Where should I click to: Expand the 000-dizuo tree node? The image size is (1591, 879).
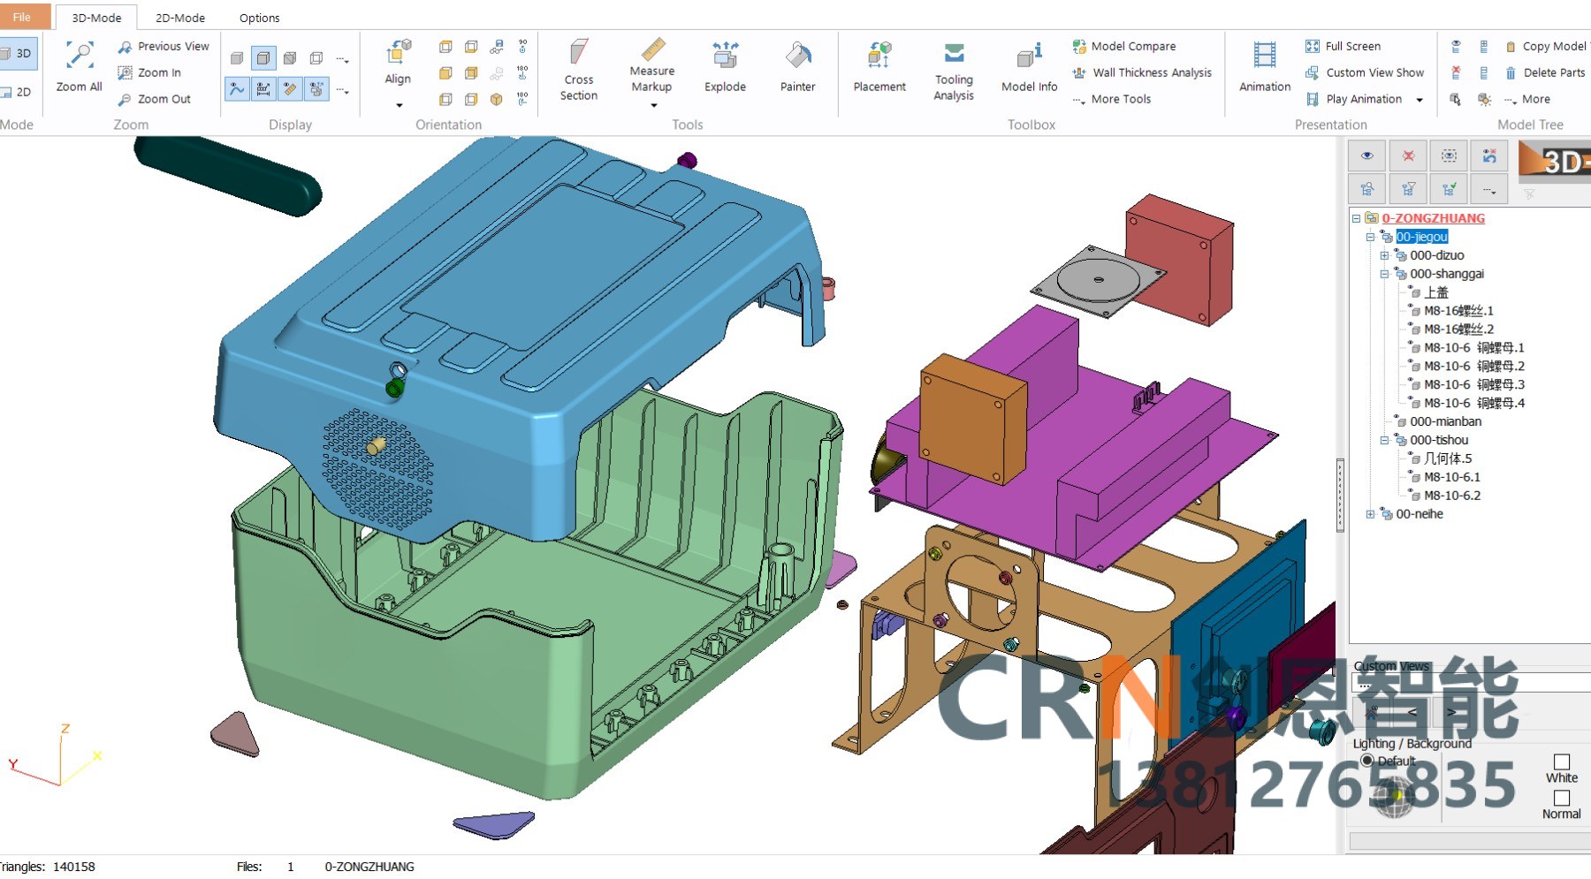[x=1384, y=255]
